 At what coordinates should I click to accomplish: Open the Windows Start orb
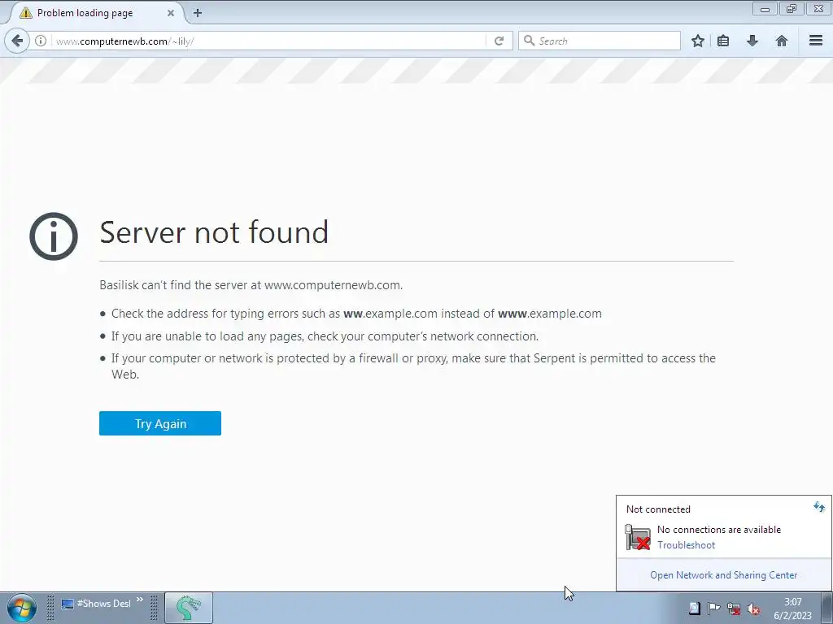point(22,608)
